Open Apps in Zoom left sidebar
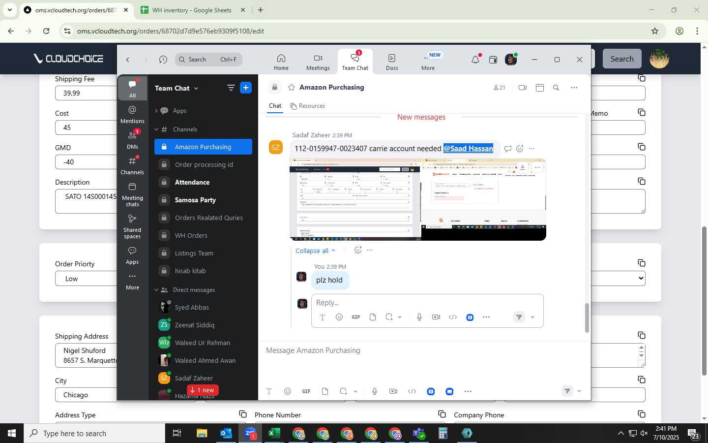708x443 pixels. pos(132,255)
